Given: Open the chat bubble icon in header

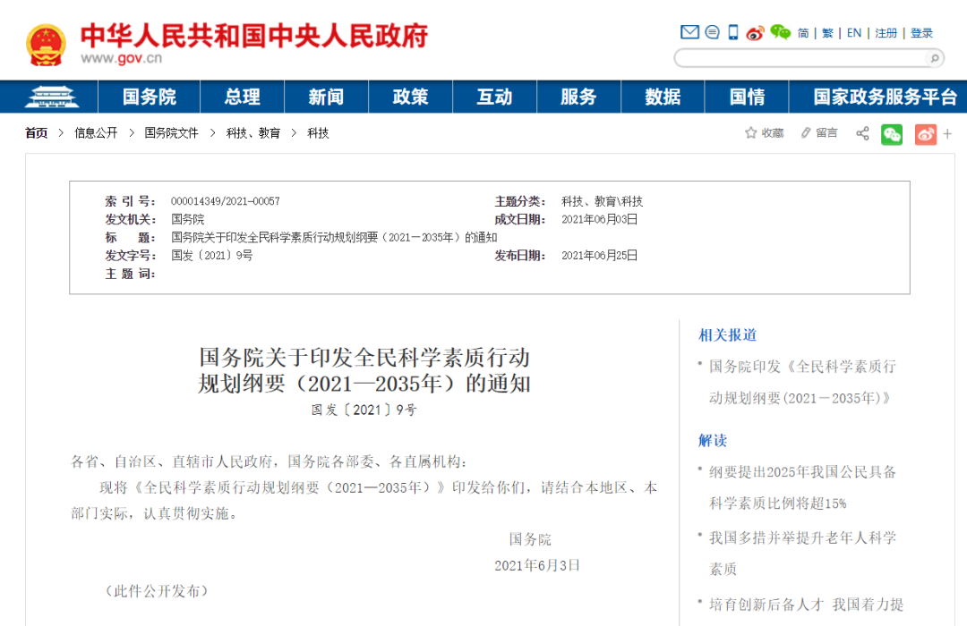Looking at the screenshot, I should tap(712, 32).
